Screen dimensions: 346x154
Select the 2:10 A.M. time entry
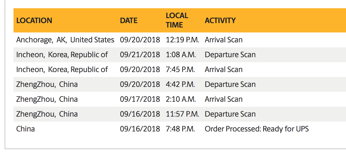pyautogui.click(x=181, y=99)
